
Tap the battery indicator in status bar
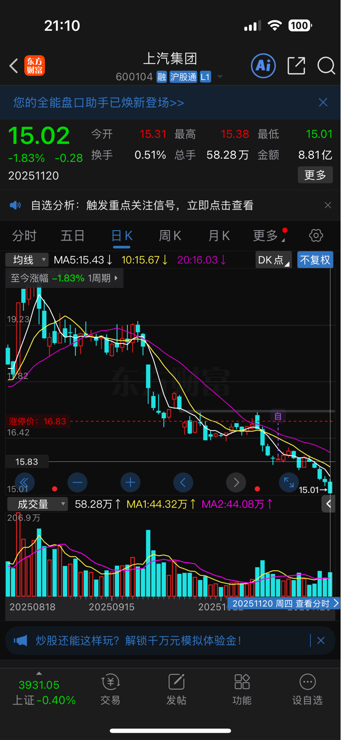[300, 25]
